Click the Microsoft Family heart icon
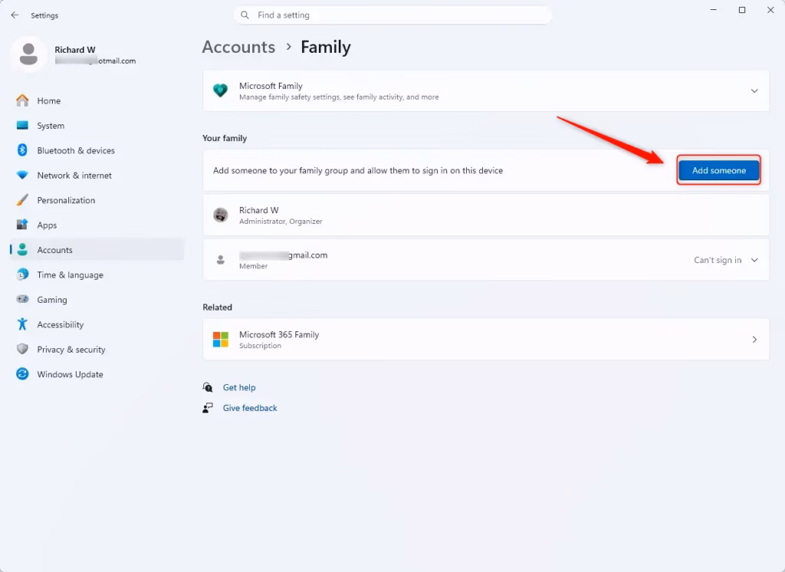 [220, 90]
